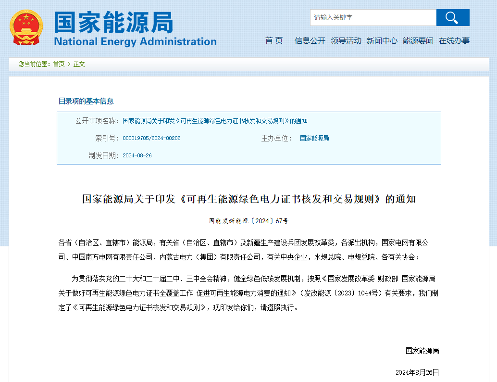Image resolution: width=497 pixels, height=382 pixels.
Task: Open the 首页 navigation menu item
Action: point(274,41)
